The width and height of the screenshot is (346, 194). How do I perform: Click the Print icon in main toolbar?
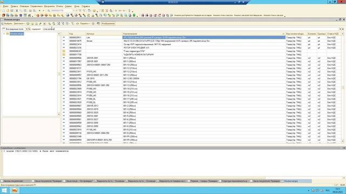pos(30,11)
